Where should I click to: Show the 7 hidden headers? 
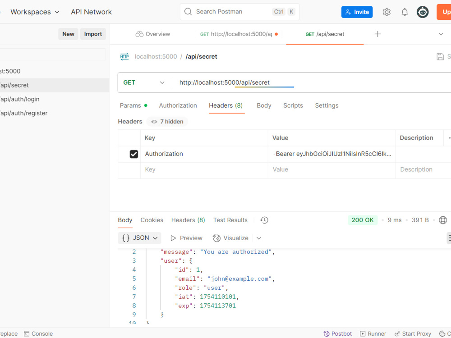click(167, 122)
